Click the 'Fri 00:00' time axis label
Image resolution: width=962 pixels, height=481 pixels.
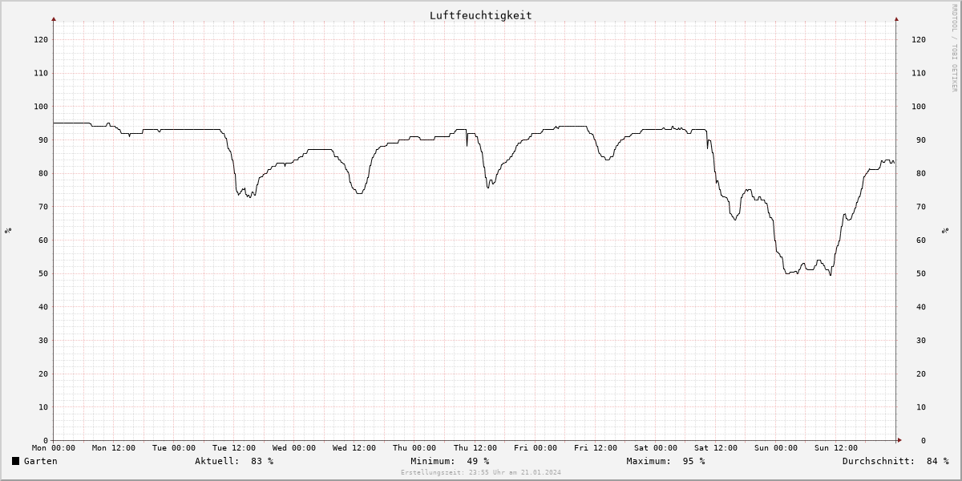click(535, 448)
